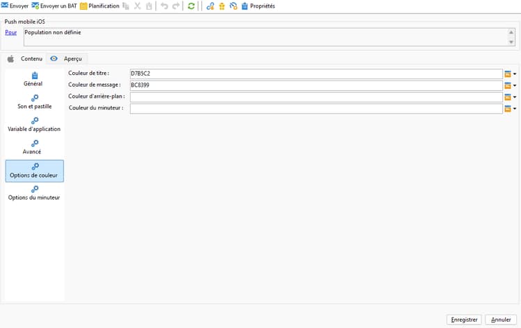The image size is (521, 328).
Task: Click the tracking icon left of Propriétés
Action: pos(233,6)
